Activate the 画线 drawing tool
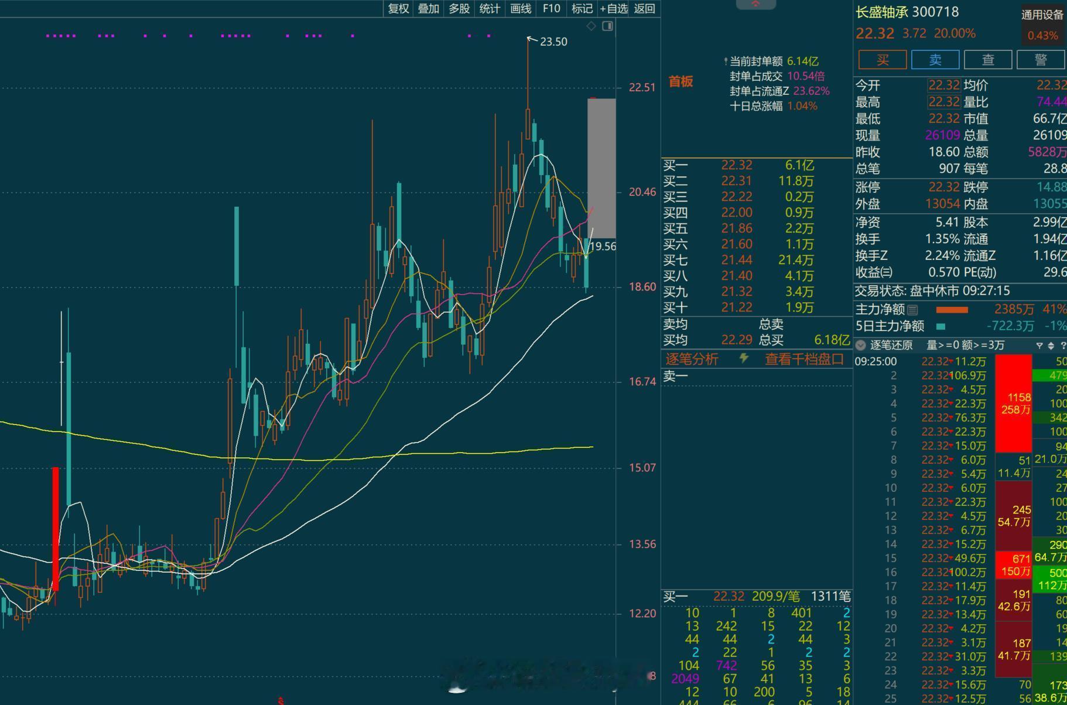The image size is (1067, 705). tap(521, 8)
